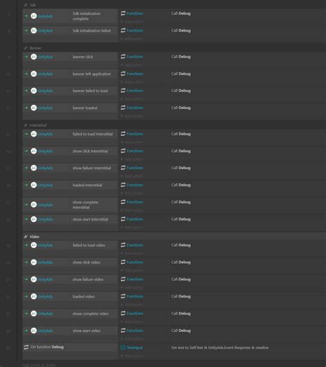Viewport: 326px width, 367px height.
Task: Click UnityAds icon in 'banner click' event
Action: (34, 56)
